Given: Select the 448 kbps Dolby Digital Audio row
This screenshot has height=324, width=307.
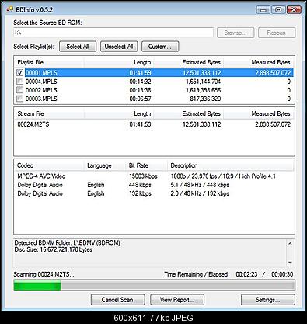Looking at the screenshot, I should click(x=154, y=185).
